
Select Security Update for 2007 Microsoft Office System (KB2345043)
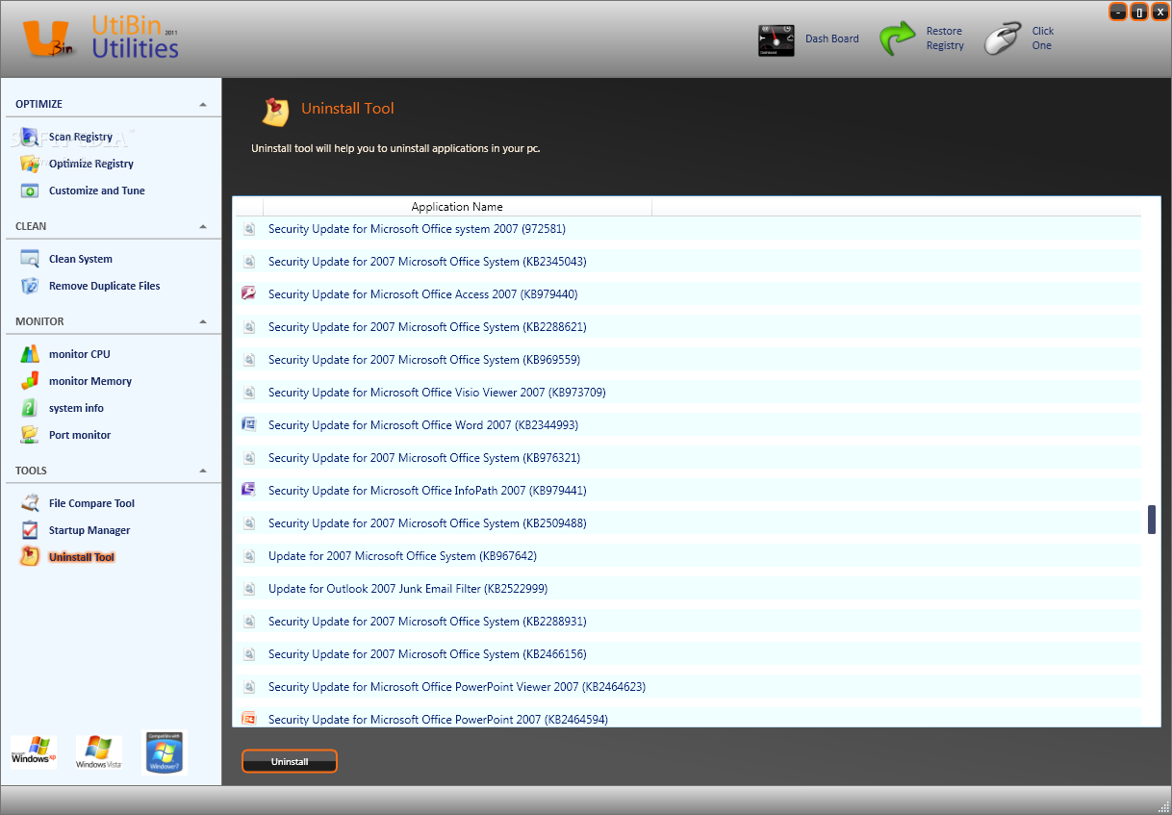point(427,262)
